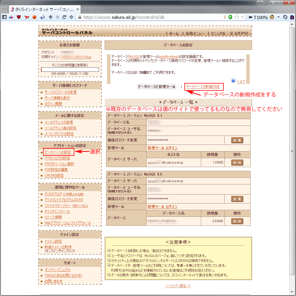
Task: Go back with the back arrow
Action: click(x=50, y=17)
